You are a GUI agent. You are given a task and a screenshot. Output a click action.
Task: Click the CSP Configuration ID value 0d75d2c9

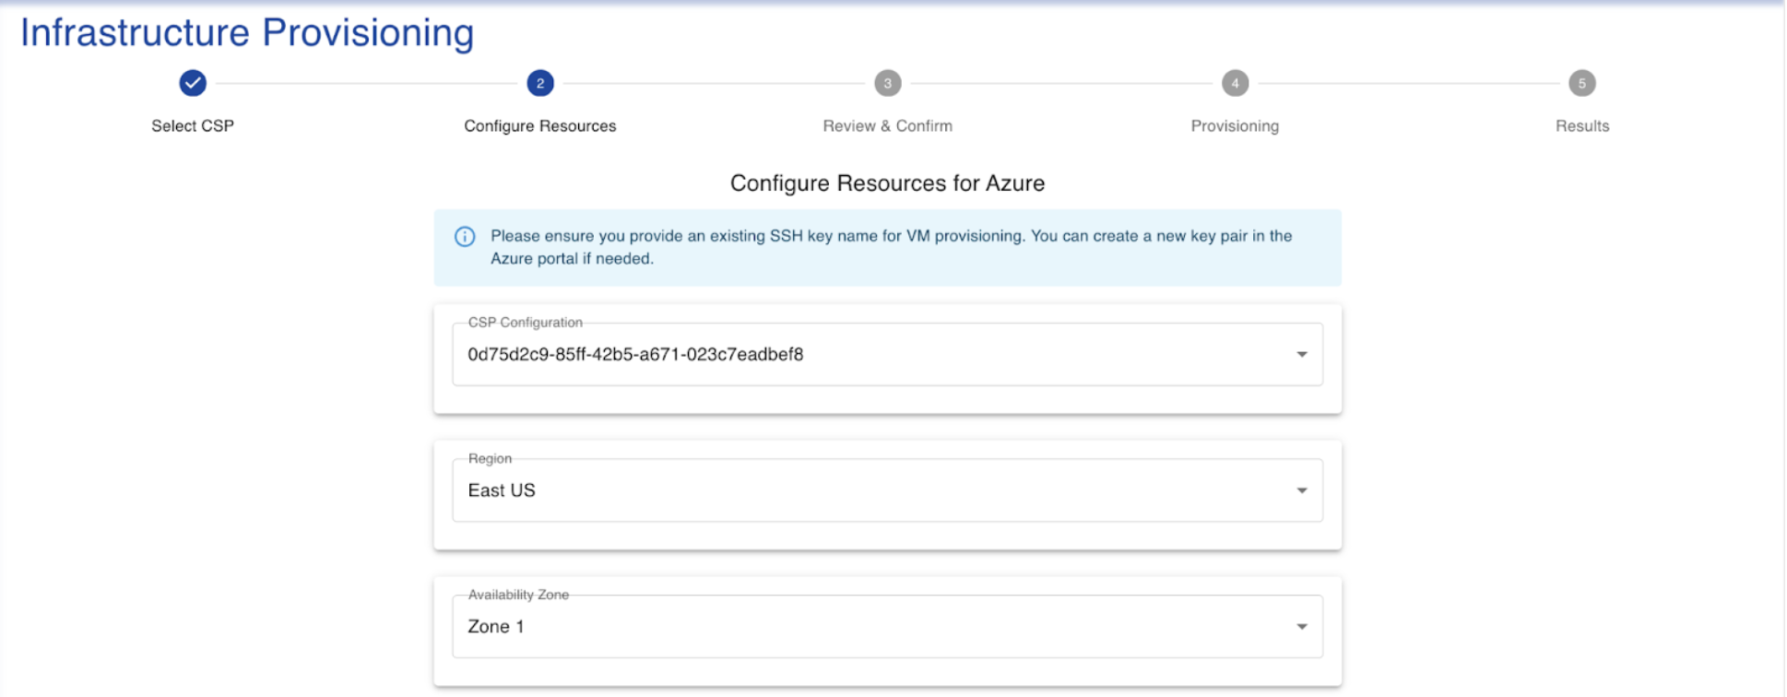point(635,354)
